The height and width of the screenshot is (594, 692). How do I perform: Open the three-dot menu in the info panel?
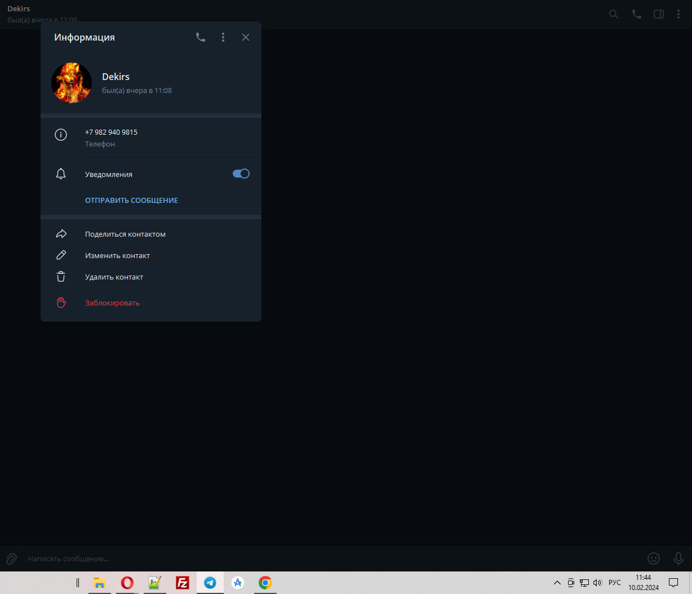tap(223, 37)
